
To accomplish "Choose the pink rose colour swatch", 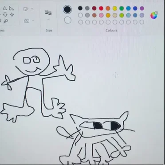I will [101, 15].
